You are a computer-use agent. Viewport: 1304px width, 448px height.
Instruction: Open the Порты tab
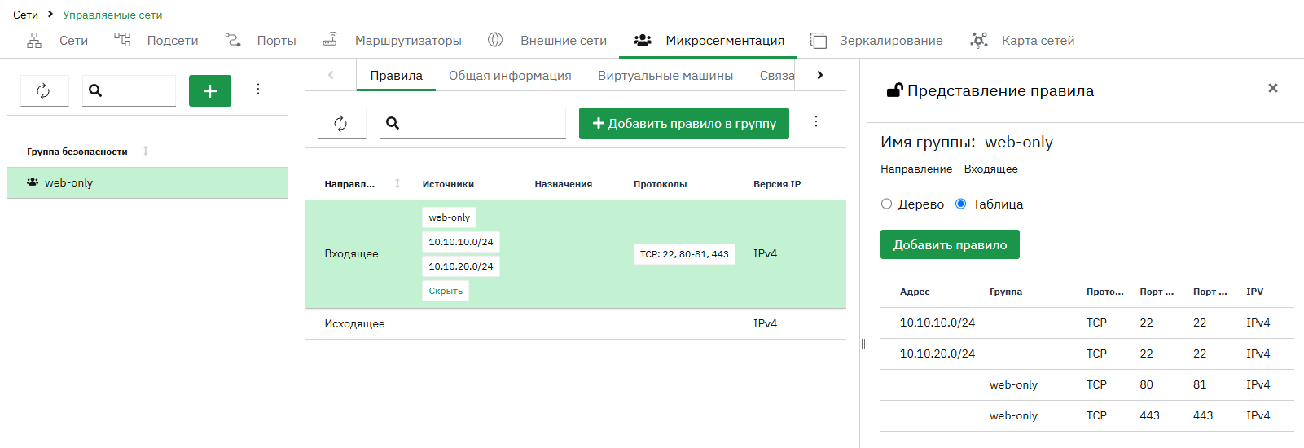pyautogui.click(x=261, y=41)
